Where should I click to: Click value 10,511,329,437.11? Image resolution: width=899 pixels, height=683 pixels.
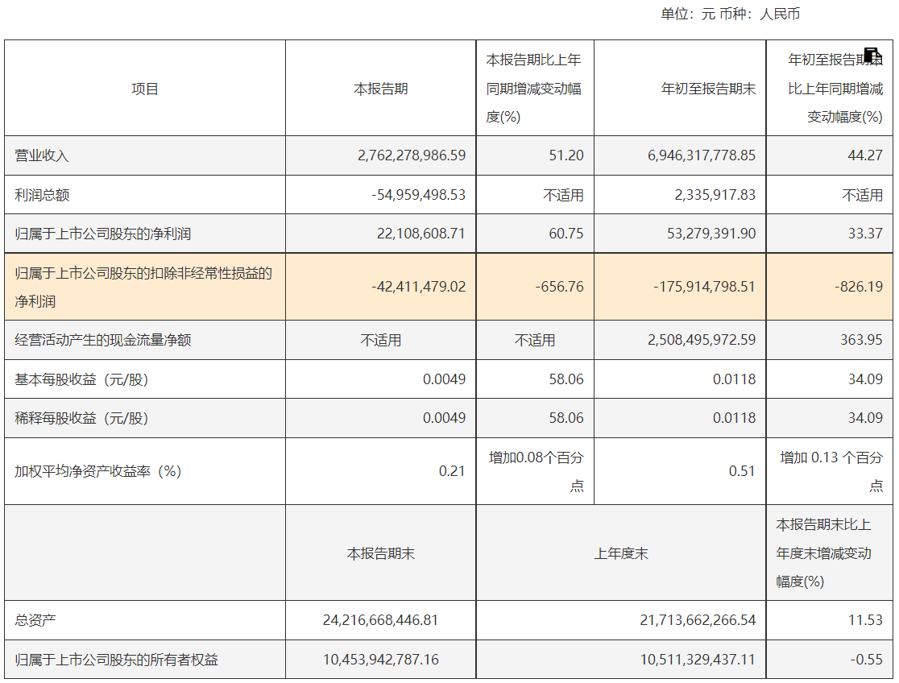[x=698, y=660]
